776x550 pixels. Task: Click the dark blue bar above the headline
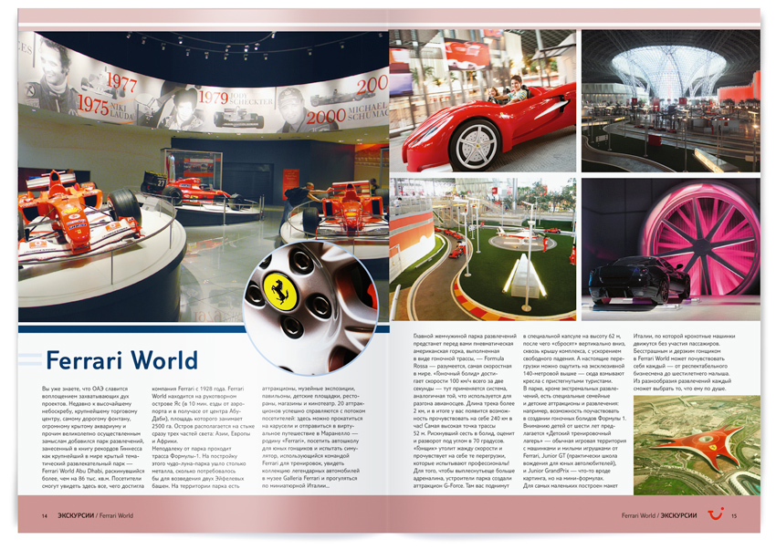[x=131, y=329]
